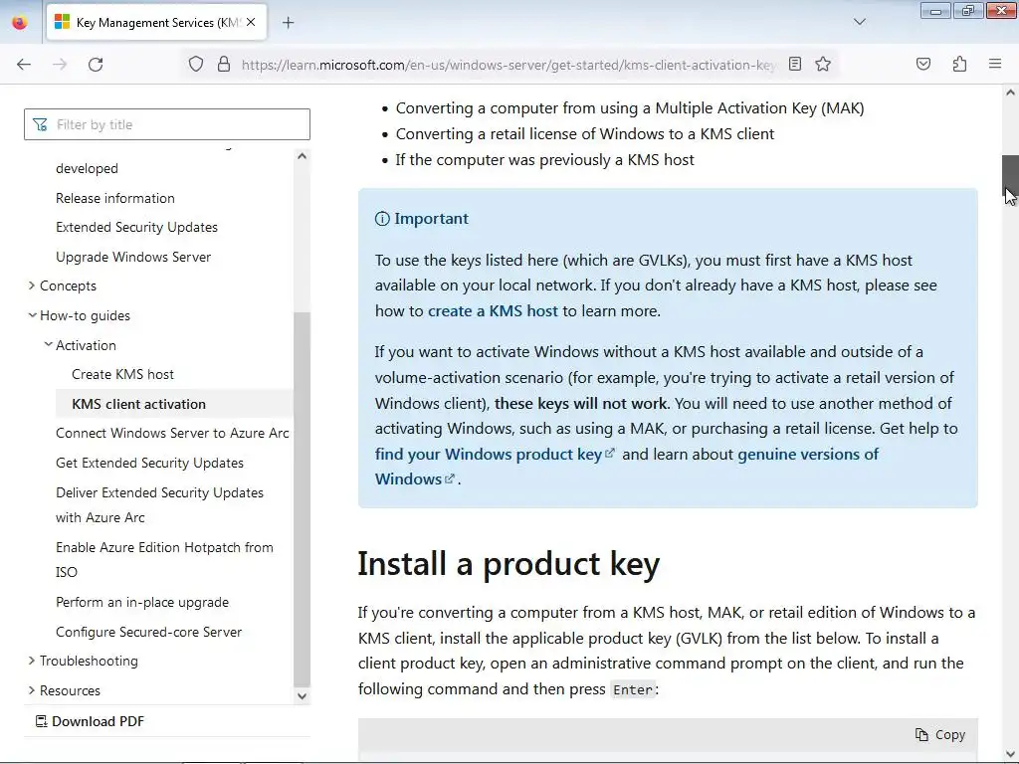The height and width of the screenshot is (764, 1019).
Task: Click the 'Install a product key' heading
Action: coord(509,564)
